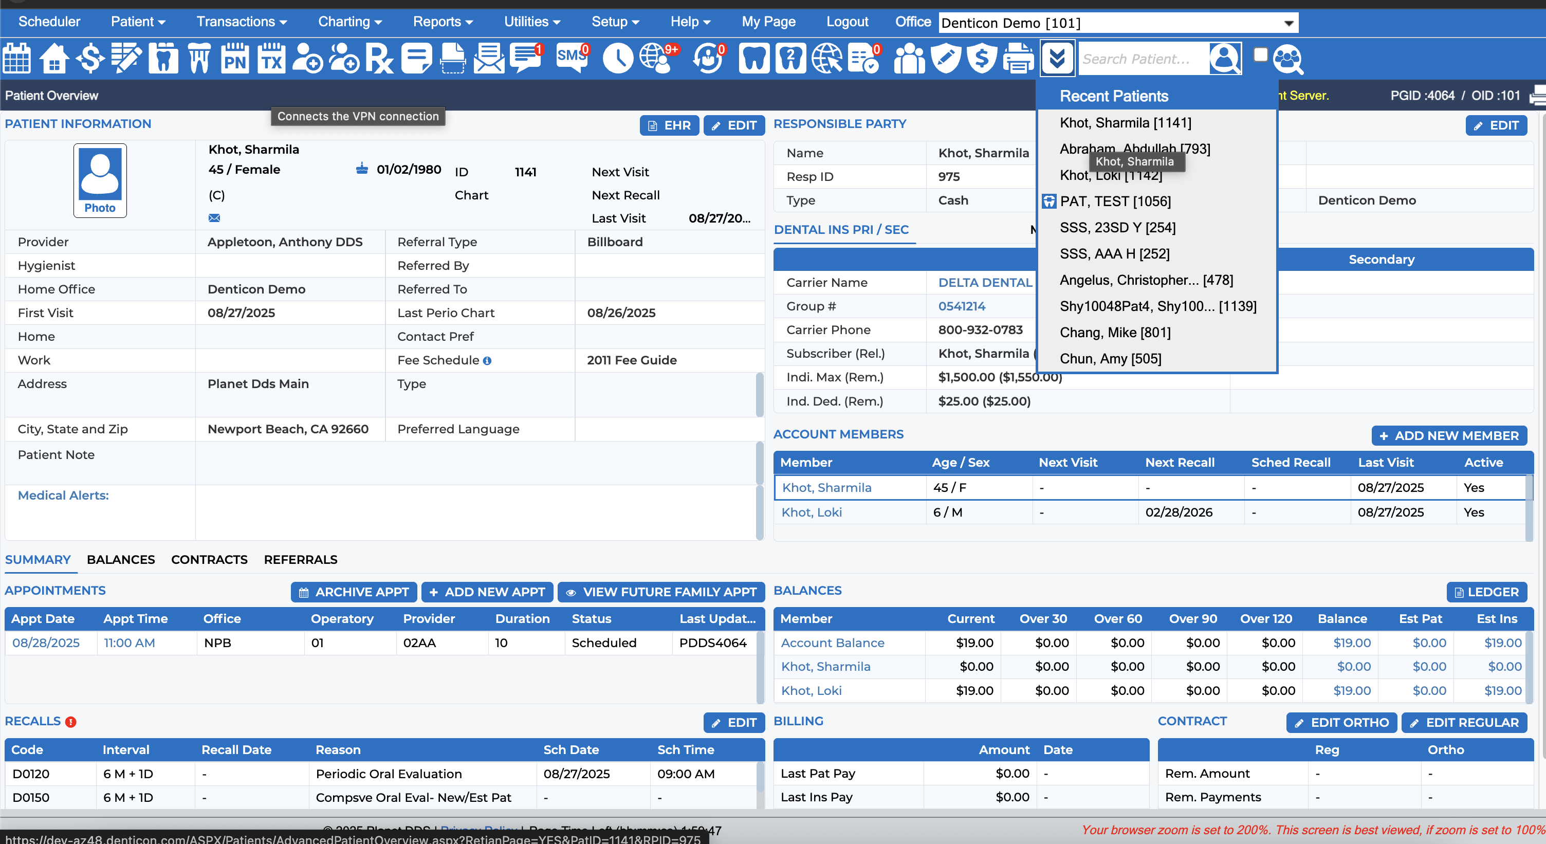The width and height of the screenshot is (1546, 844).
Task: Open the Scheduler calendar icon
Action: tap(17, 58)
